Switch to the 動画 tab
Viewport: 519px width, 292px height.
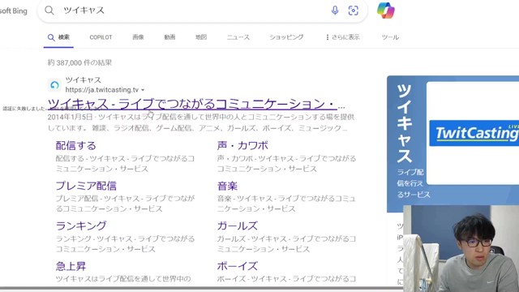click(x=169, y=37)
